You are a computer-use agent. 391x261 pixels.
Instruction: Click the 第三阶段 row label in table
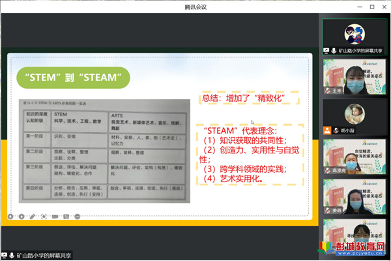tap(35, 166)
